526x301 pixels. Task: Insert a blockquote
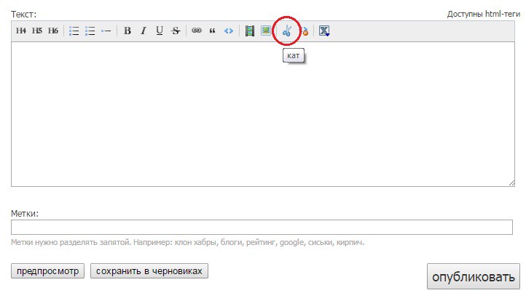coord(212,31)
